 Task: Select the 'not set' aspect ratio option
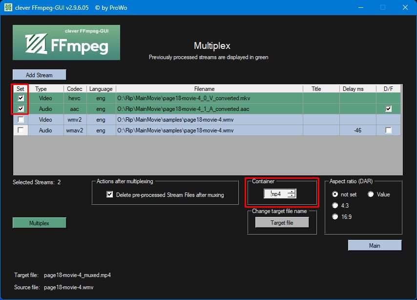coord(335,194)
